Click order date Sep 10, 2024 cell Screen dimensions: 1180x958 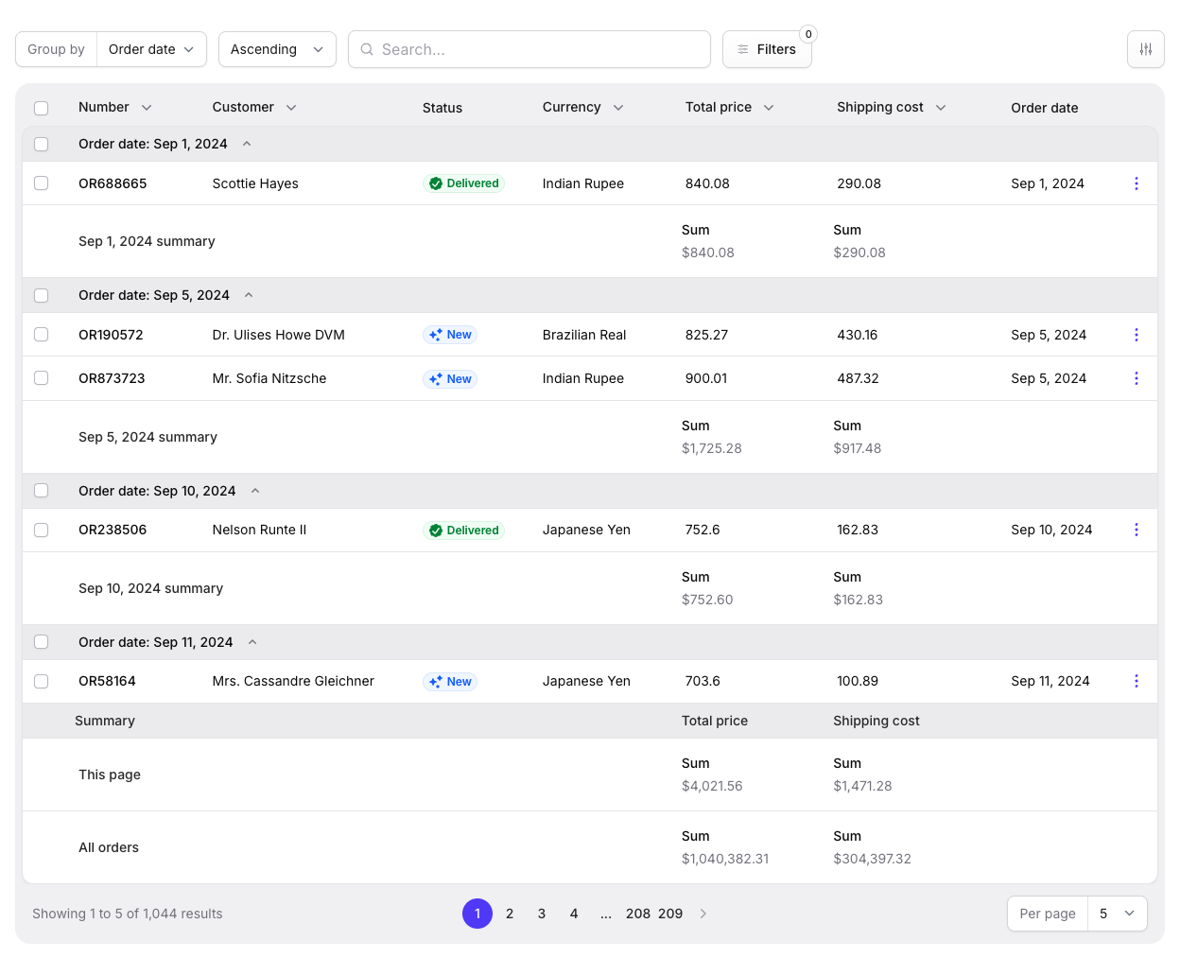(x=1051, y=530)
